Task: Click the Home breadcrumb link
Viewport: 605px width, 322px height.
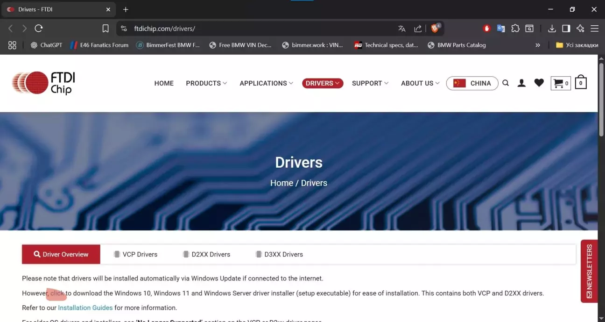Action: point(281,183)
